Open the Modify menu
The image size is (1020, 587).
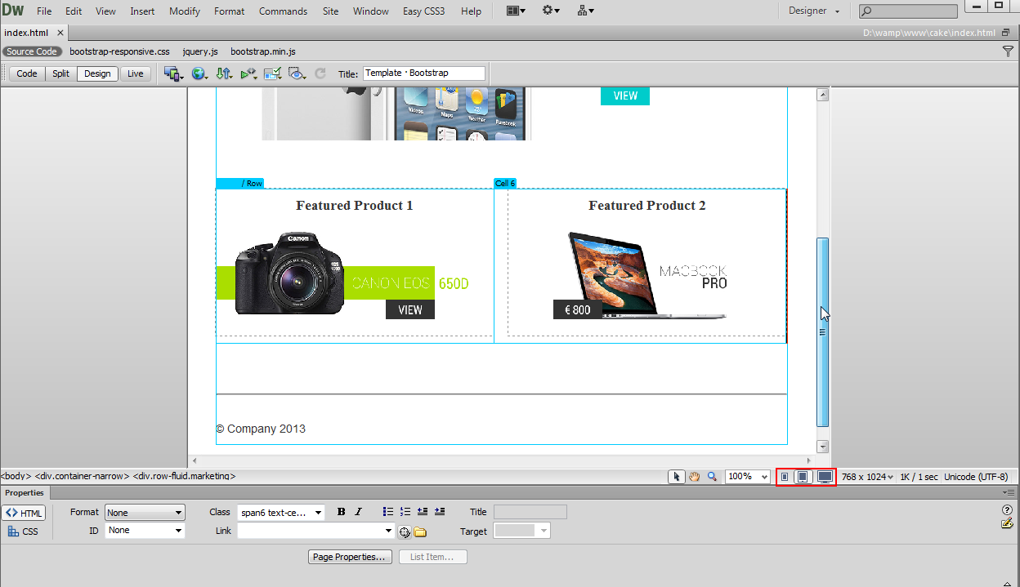click(185, 11)
